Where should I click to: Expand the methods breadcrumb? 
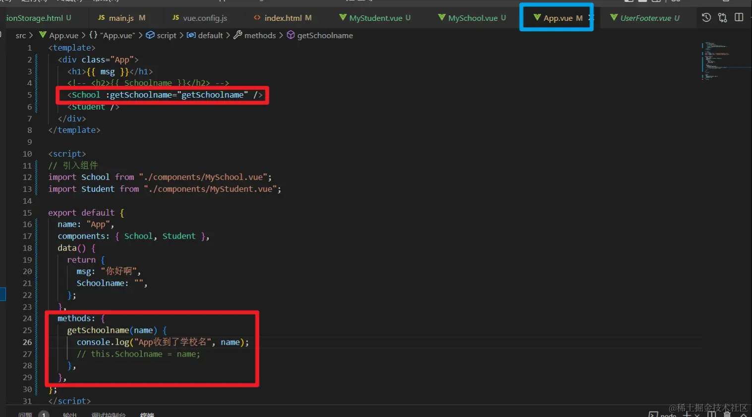pyautogui.click(x=255, y=35)
